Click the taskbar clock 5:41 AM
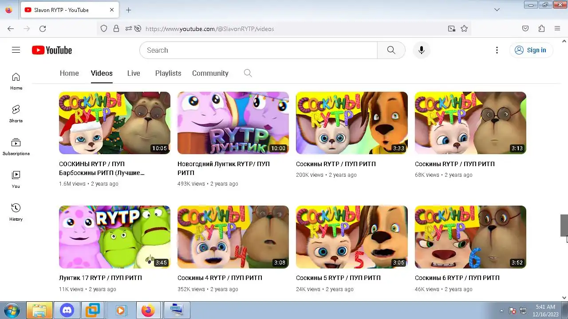Image resolution: width=568 pixels, height=319 pixels. pyautogui.click(x=545, y=311)
